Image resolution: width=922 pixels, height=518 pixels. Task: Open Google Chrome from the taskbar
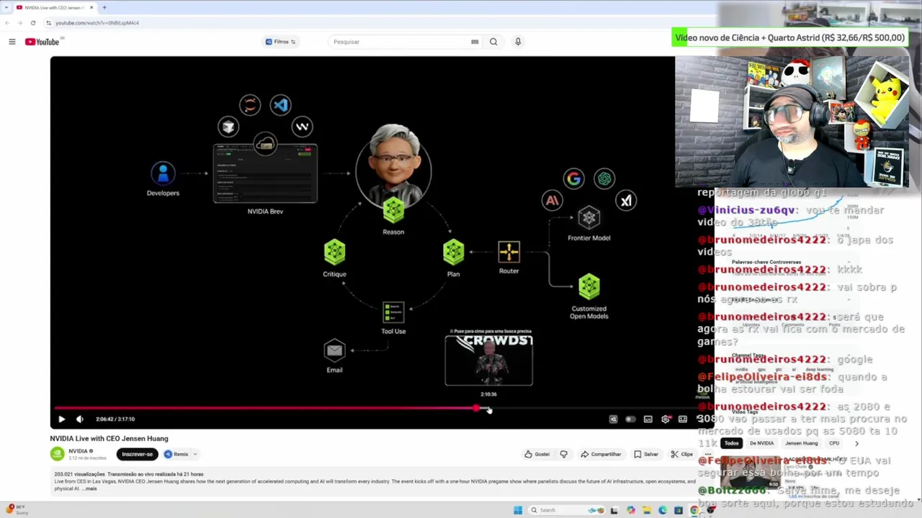click(694, 510)
